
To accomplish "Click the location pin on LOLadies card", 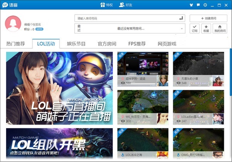I will coord(178,117).
